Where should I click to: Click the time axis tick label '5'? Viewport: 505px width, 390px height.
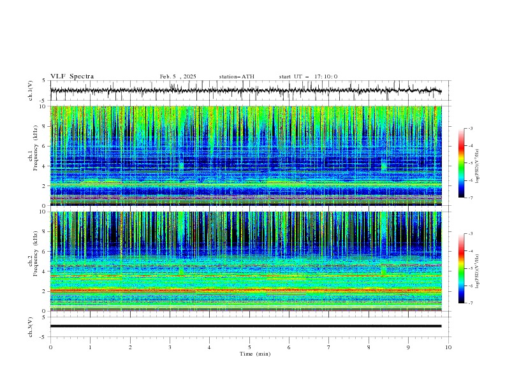pyautogui.click(x=249, y=347)
